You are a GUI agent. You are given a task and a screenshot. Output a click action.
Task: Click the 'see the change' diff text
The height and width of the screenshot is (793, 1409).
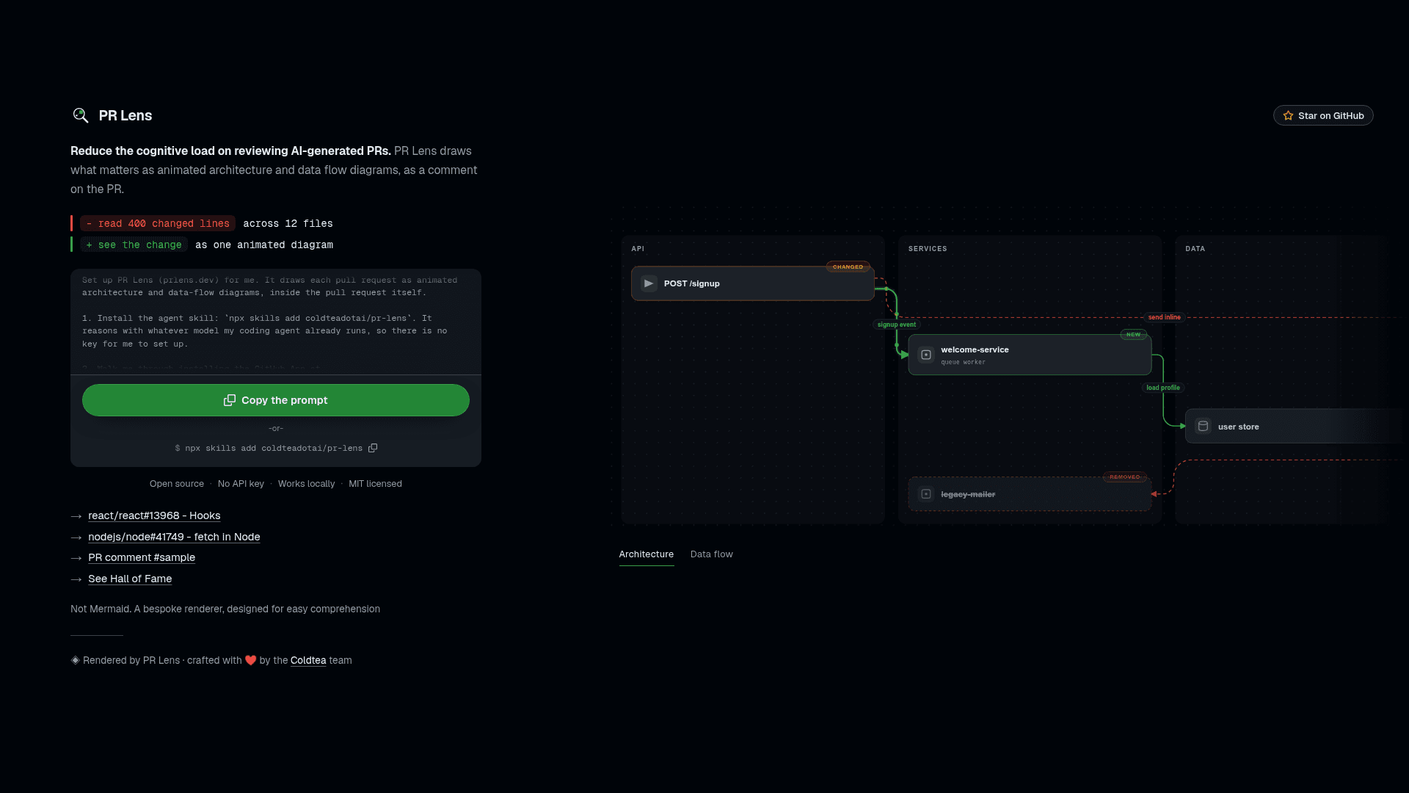[134, 245]
